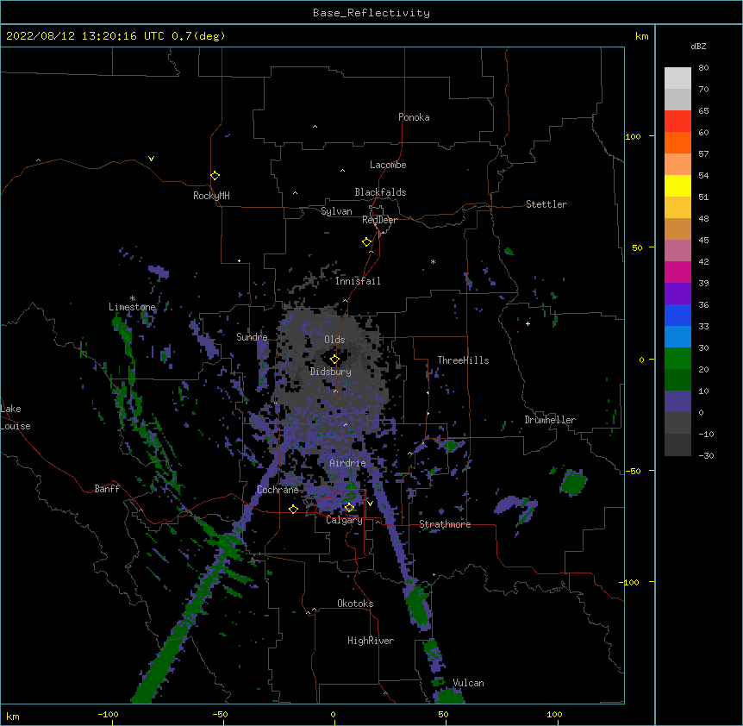The width and height of the screenshot is (743, 726).
Task: Click the yellow diamond marker near RockyMH
Action: pos(215,176)
